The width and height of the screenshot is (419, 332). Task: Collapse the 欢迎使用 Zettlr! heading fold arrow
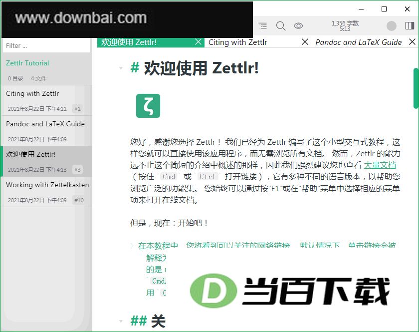(x=121, y=68)
